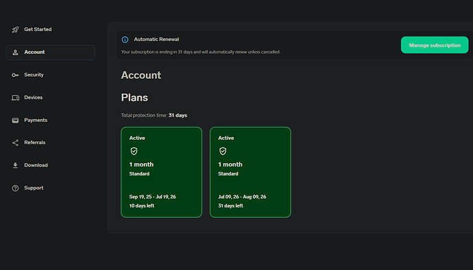Click the Total protection time 31 days text
Viewport: 473px width, 270px height.
(x=154, y=115)
